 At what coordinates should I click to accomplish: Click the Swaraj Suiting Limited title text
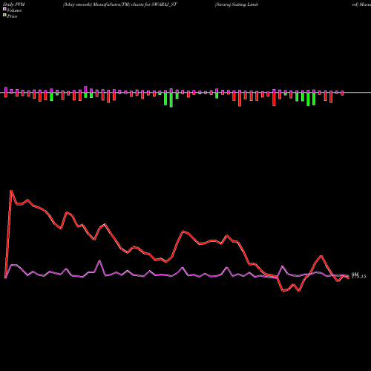click(x=237, y=4)
